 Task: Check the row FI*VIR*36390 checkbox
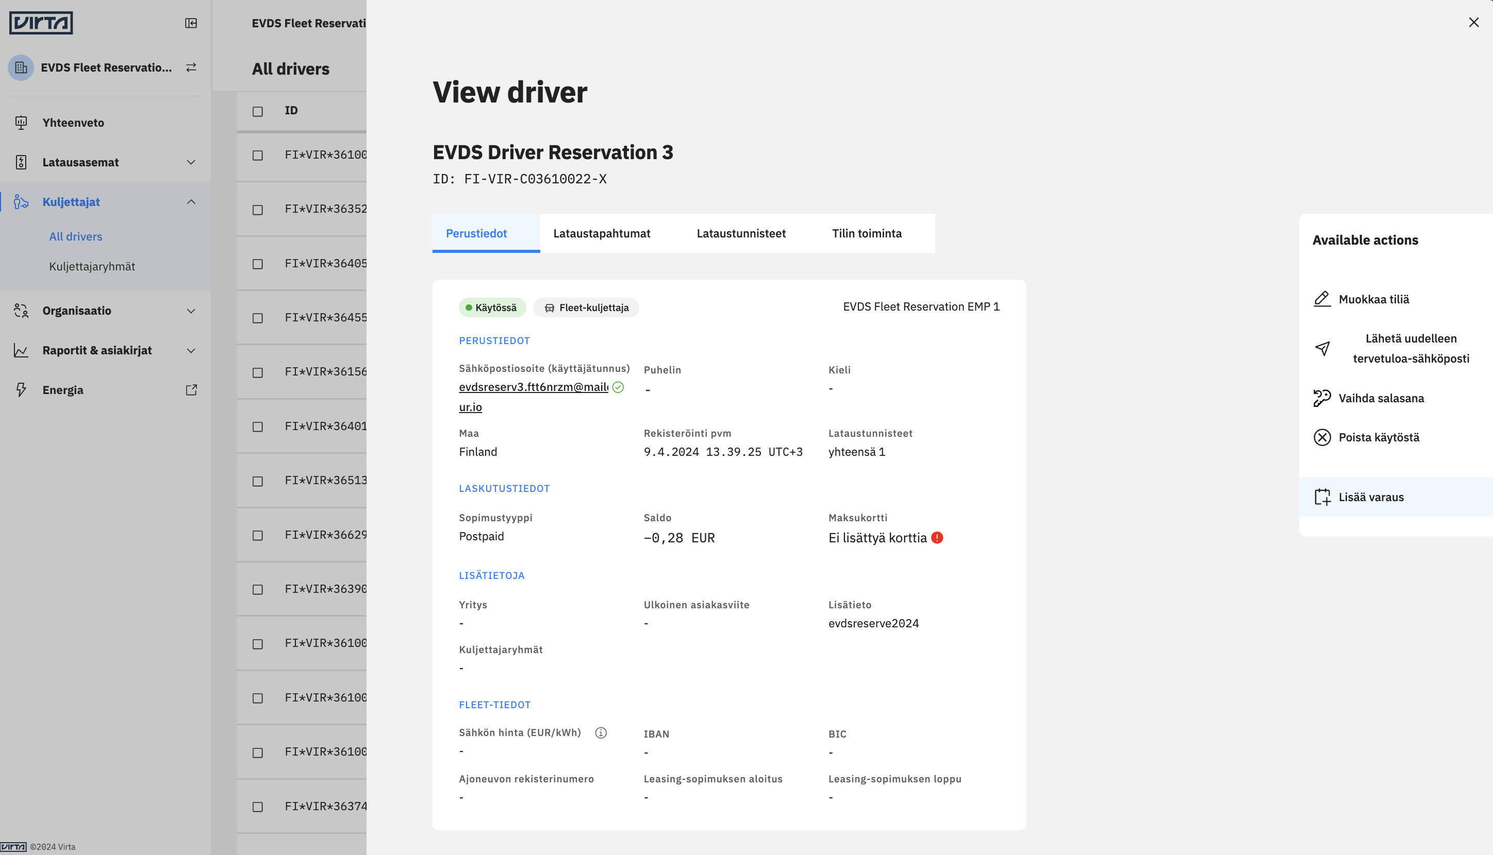257,590
